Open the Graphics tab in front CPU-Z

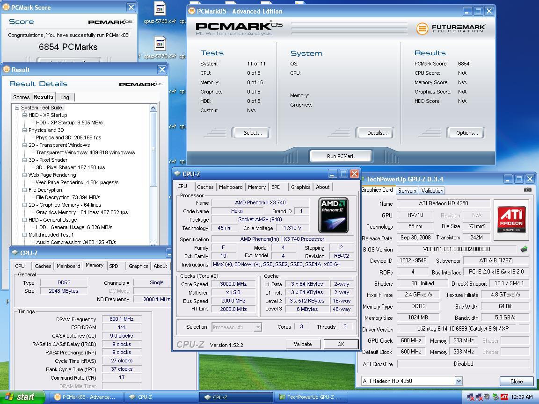(300, 187)
